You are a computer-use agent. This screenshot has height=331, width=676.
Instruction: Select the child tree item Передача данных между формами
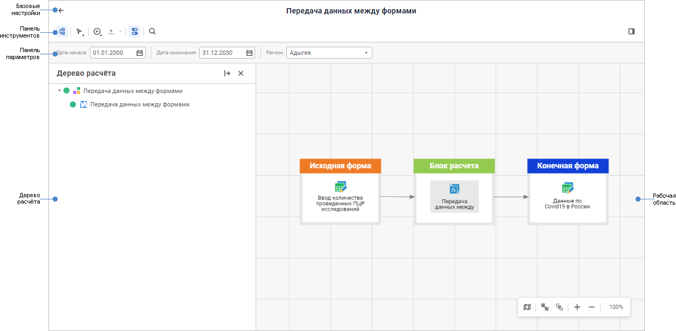pos(139,105)
